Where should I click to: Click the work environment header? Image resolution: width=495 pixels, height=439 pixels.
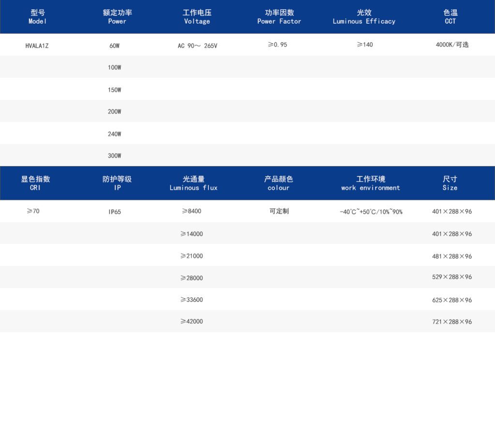[x=370, y=183]
